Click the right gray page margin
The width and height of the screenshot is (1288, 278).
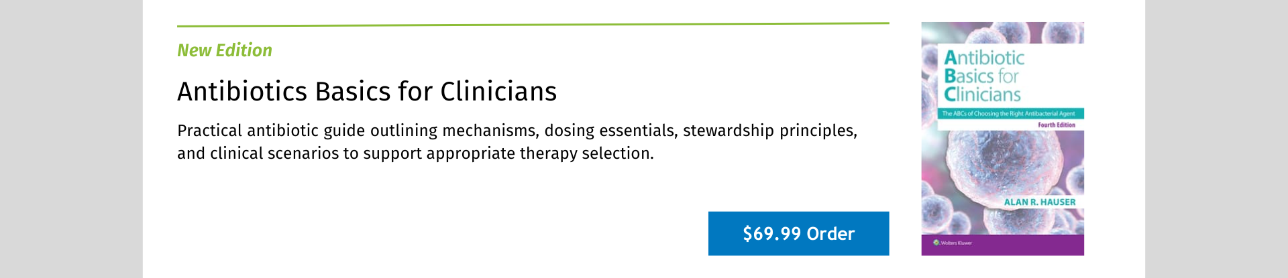[1216, 139]
